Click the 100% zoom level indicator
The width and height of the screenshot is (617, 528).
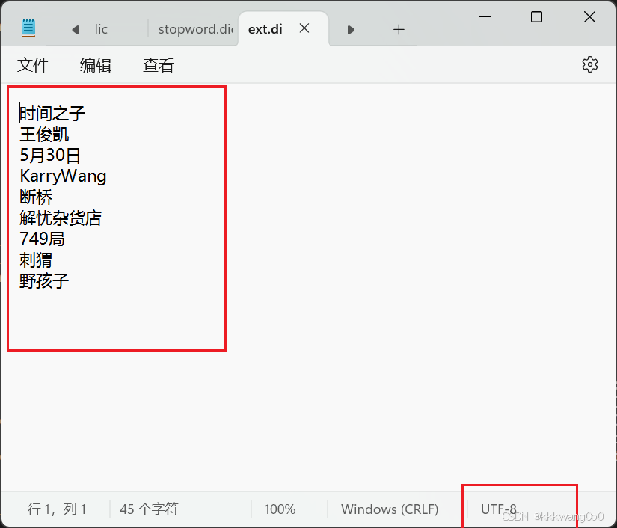pos(280,509)
